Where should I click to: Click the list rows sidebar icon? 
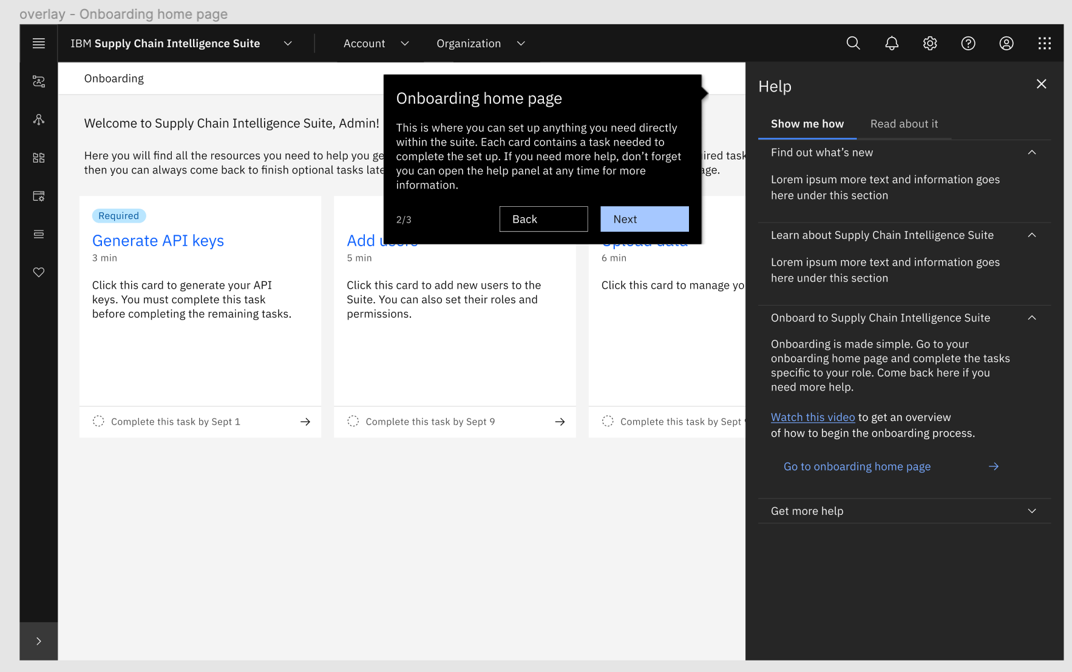[39, 234]
